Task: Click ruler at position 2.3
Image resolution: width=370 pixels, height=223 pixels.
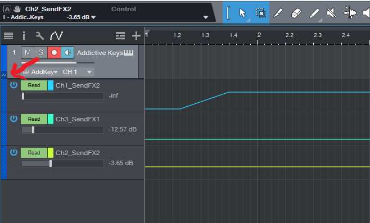Action: [x=317, y=35]
